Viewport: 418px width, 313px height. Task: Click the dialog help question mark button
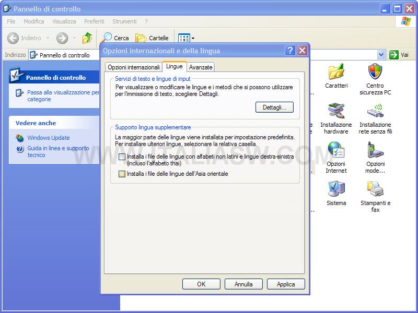[x=290, y=50]
